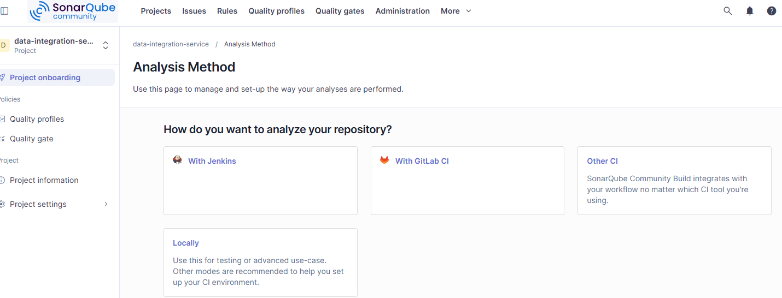Open the search magnifier icon
Viewport: 782px width, 298px height.
point(728,11)
